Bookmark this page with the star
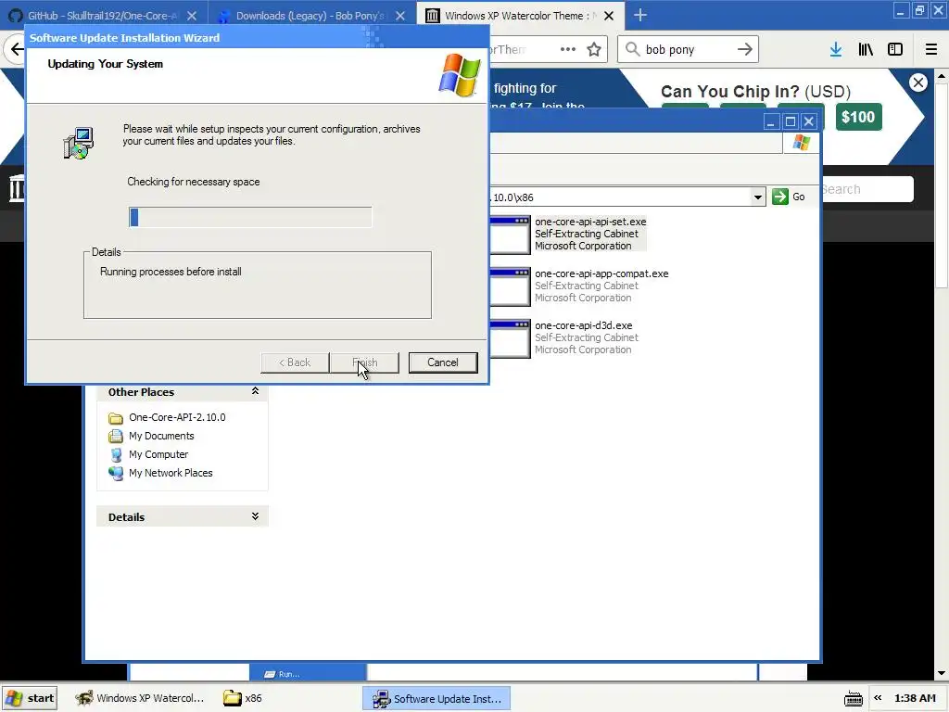The height and width of the screenshot is (712, 949). click(594, 49)
